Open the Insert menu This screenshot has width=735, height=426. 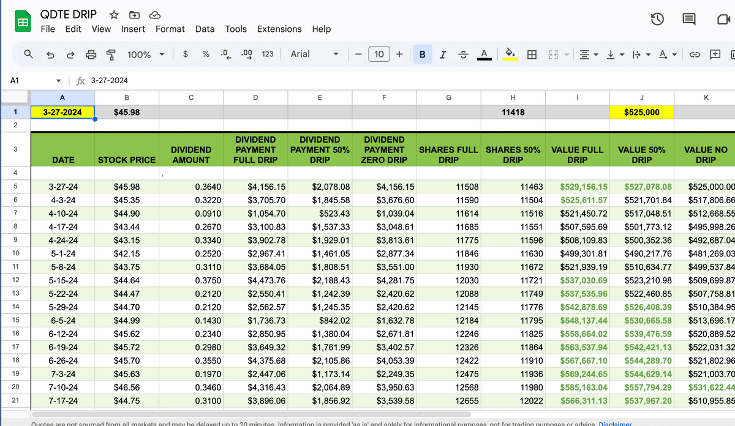133,29
